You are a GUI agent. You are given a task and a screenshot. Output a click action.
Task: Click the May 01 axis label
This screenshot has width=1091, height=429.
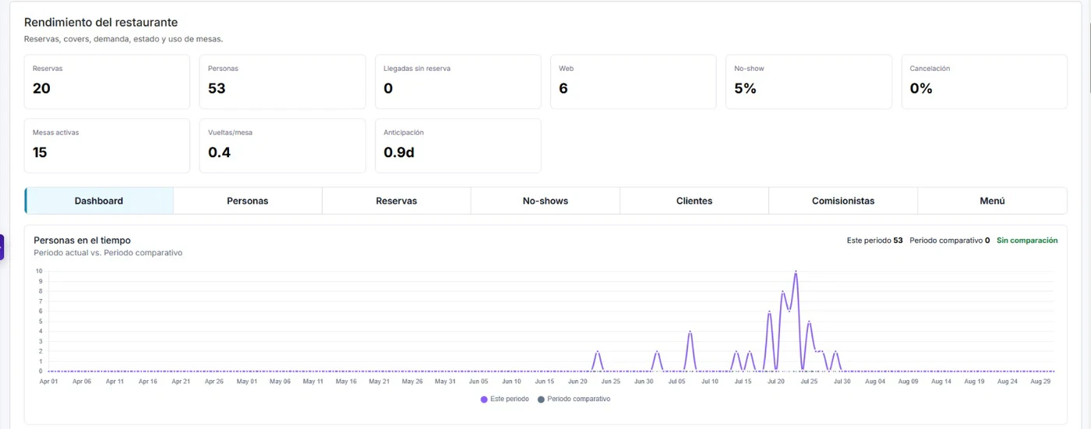247,382
